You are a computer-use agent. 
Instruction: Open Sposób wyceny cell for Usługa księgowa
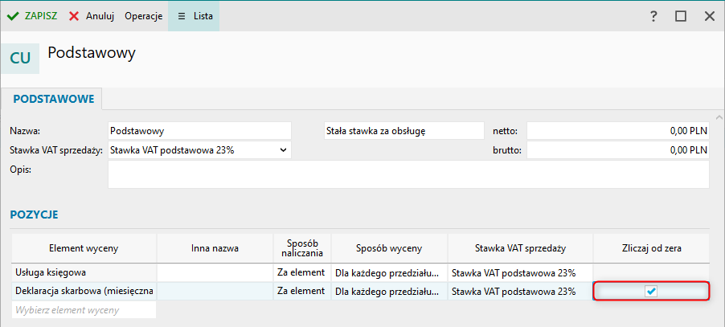pos(389,272)
